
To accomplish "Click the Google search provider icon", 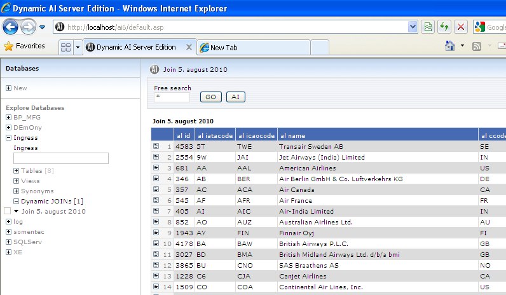I will pyautogui.click(x=480, y=27).
